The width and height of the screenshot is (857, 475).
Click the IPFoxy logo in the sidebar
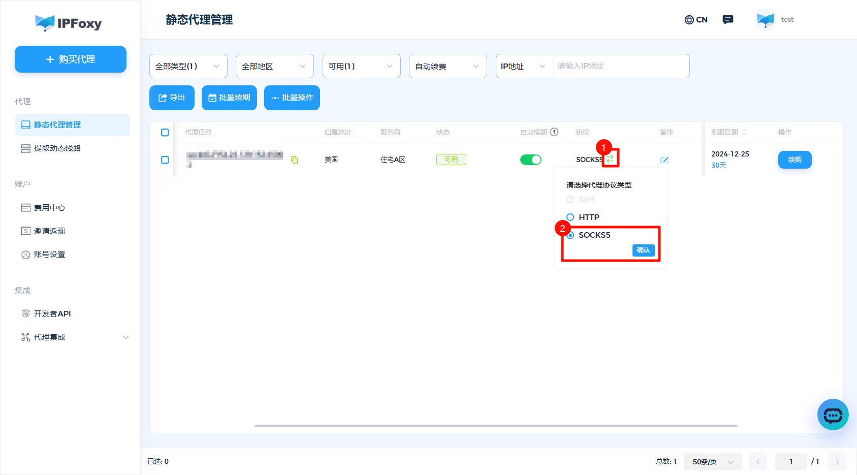tap(69, 23)
